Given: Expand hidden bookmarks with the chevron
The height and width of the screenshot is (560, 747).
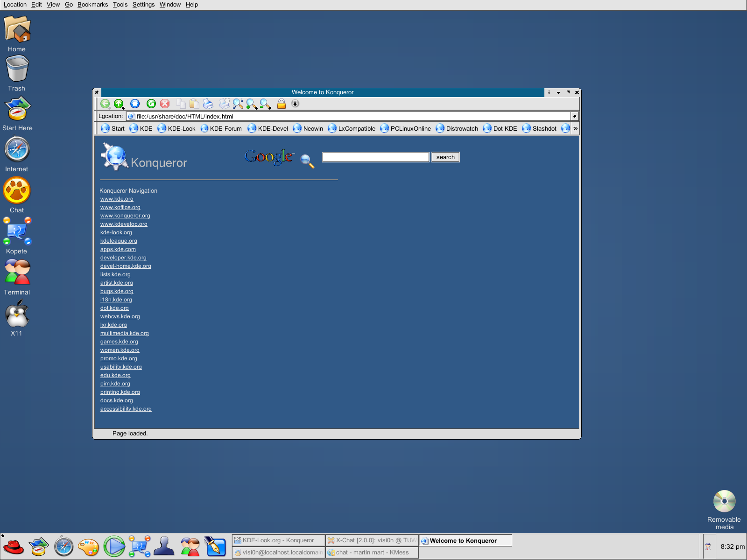Looking at the screenshot, I should 575,128.
